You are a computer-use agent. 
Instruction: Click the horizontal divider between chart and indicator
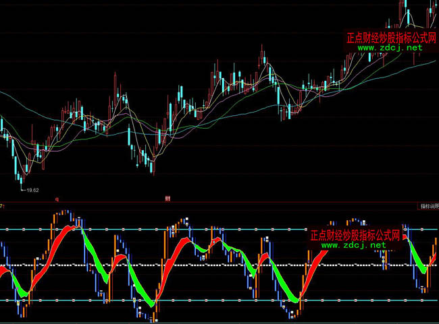219,201
